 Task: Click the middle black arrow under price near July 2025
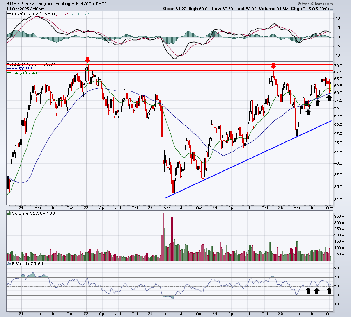click(317, 102)
